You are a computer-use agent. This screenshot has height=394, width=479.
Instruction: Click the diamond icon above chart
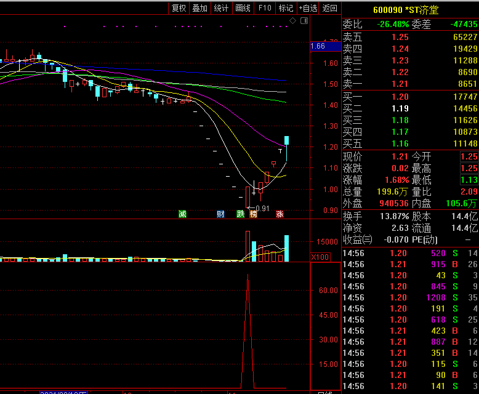tap(293, 21)
